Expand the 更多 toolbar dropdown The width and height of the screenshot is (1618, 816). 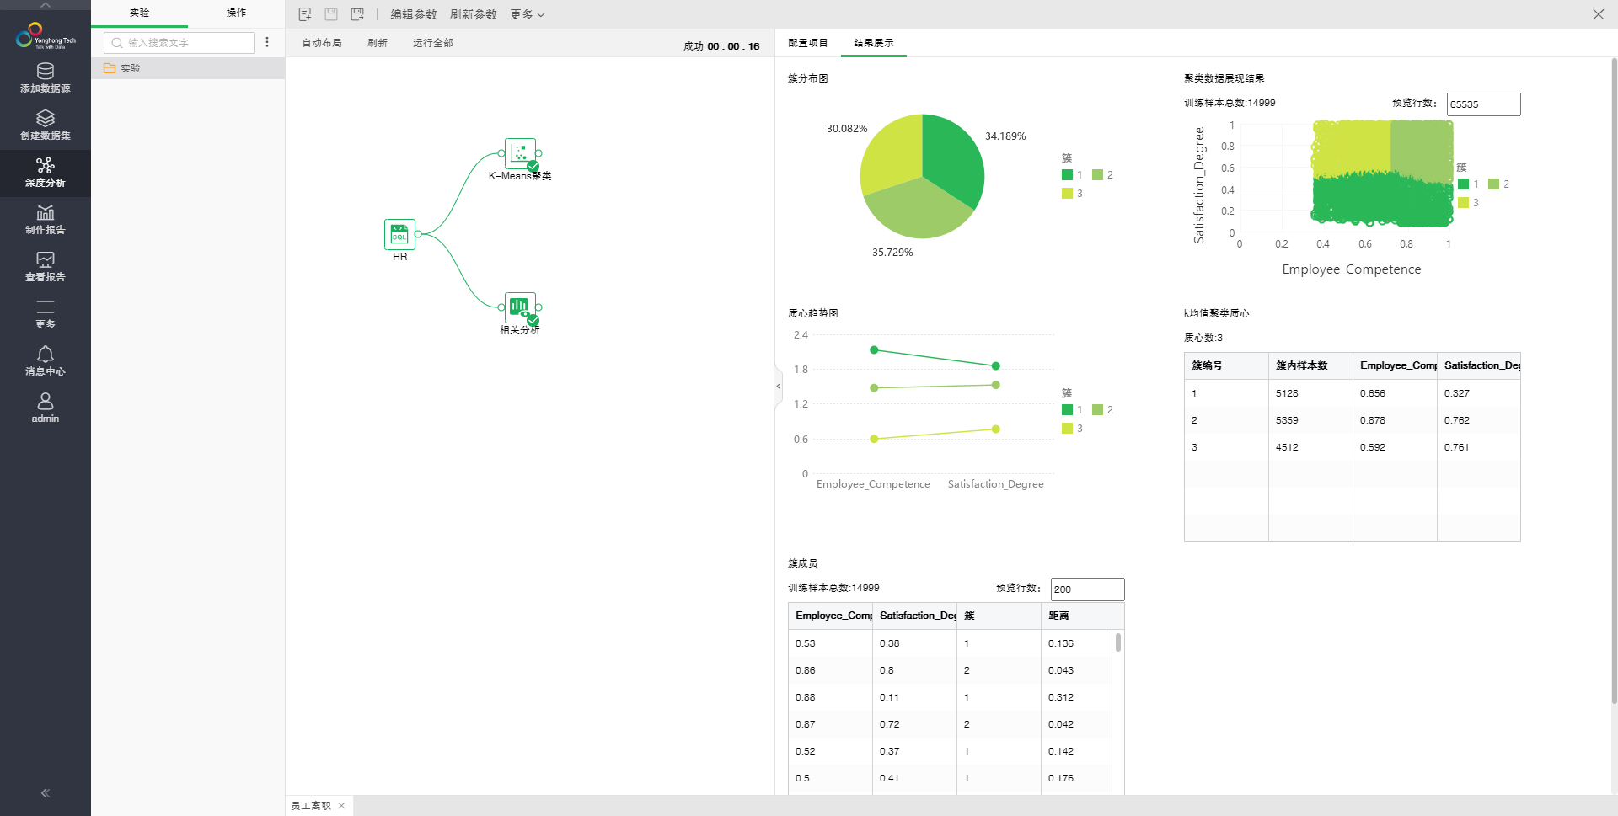pyautogui.click(x=527, y=14)
